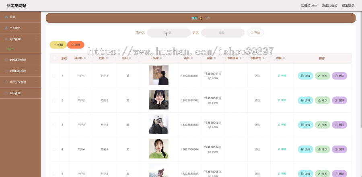Click 修改 for 用户3 row
Viewport: 362px width, 177px height.
pos(323,125)
